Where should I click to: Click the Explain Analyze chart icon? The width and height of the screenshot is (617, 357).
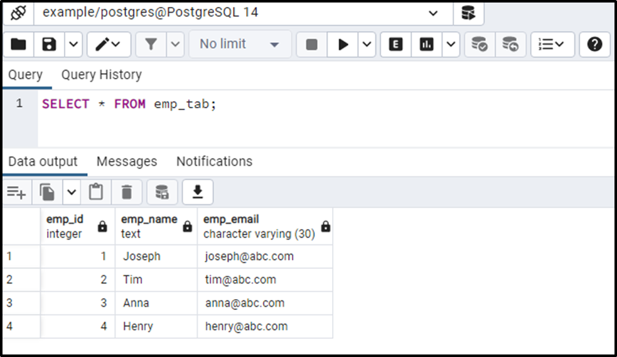[427, 45]
